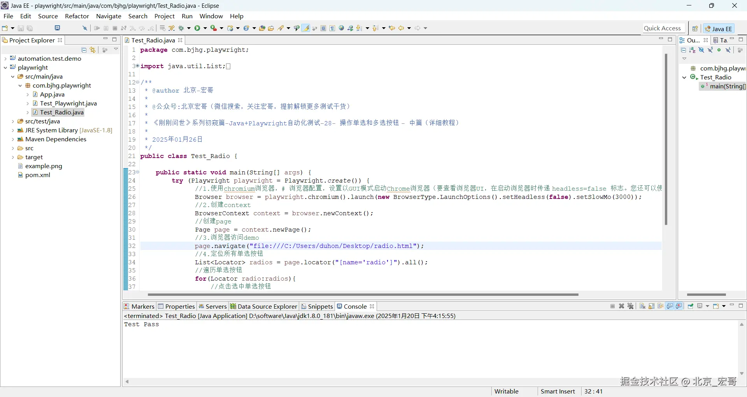
Task: Close the Test_Radio.java editor tab
Action: click(180, 40)
